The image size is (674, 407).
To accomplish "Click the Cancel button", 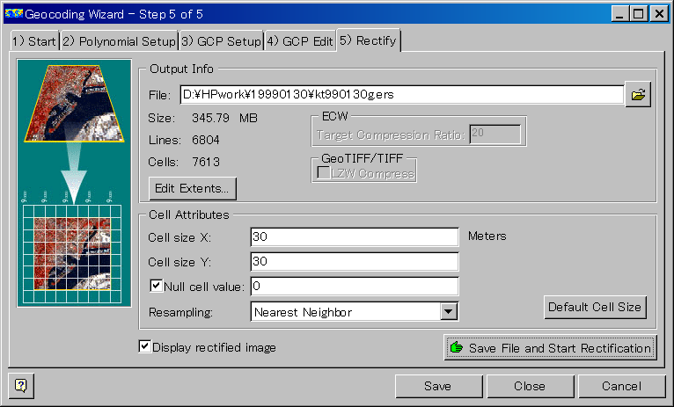I will (x=621, y=387).
